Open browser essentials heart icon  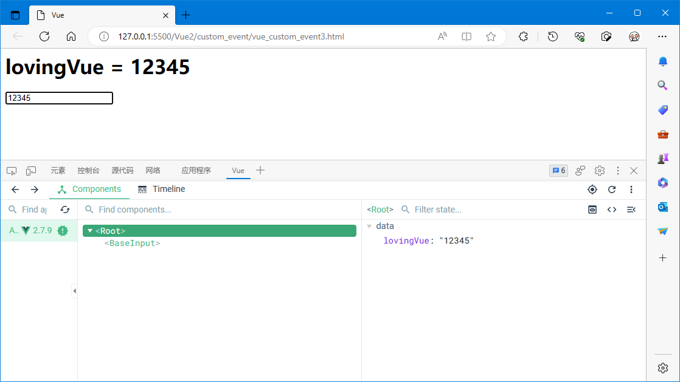[x=580, y=36]
